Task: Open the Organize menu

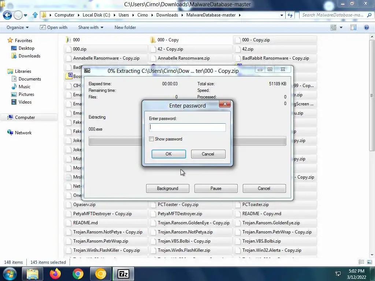Action: click(18, 27)
